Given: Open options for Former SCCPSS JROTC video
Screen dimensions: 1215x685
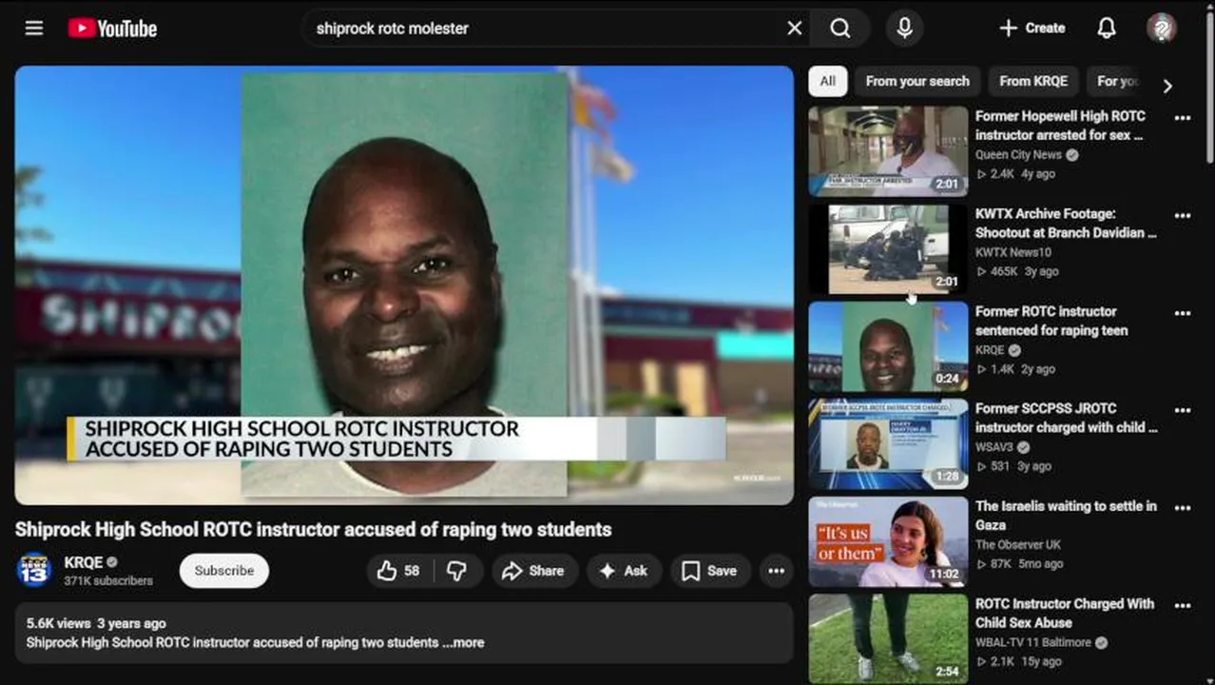Looking at the screenshot, I should (1183, 410).
